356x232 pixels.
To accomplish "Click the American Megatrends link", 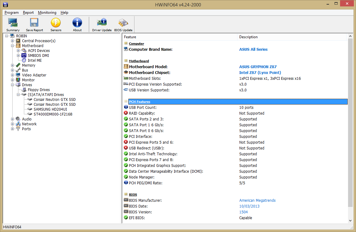I will click(x=257, y=201).
